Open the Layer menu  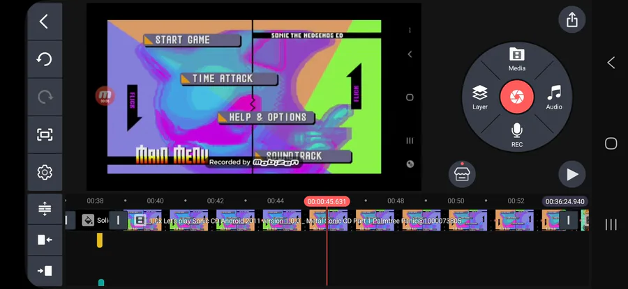coord(479,97)
